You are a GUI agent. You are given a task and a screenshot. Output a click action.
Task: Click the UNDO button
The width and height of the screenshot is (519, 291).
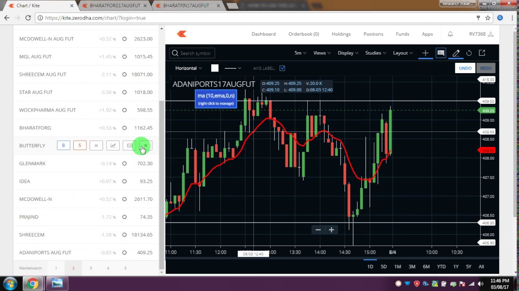coord(465,68)
